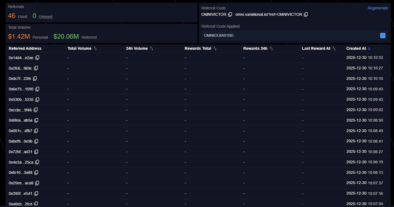Copy address 0x72bf...ad31
Viewport: 394px width, 207px height.
click(36, 152)
